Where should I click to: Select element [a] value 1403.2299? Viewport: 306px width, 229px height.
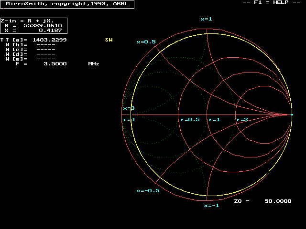(49, 40)
